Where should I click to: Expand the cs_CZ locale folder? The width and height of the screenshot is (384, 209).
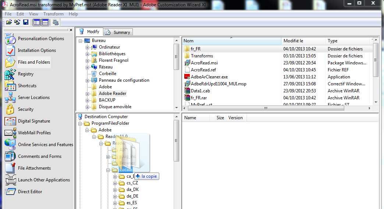[x=115, y=183]
